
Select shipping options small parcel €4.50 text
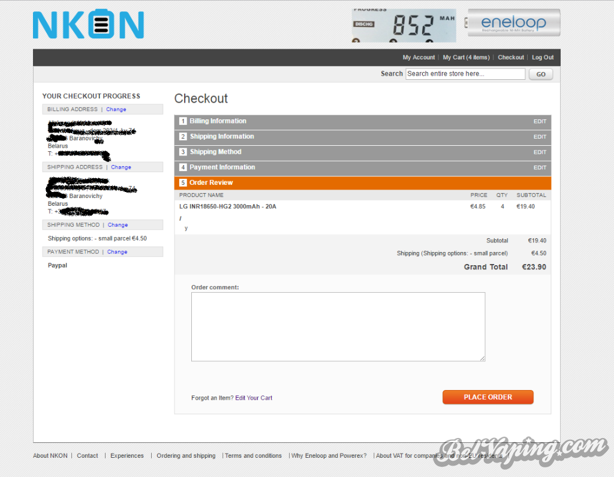pos(97,238)
